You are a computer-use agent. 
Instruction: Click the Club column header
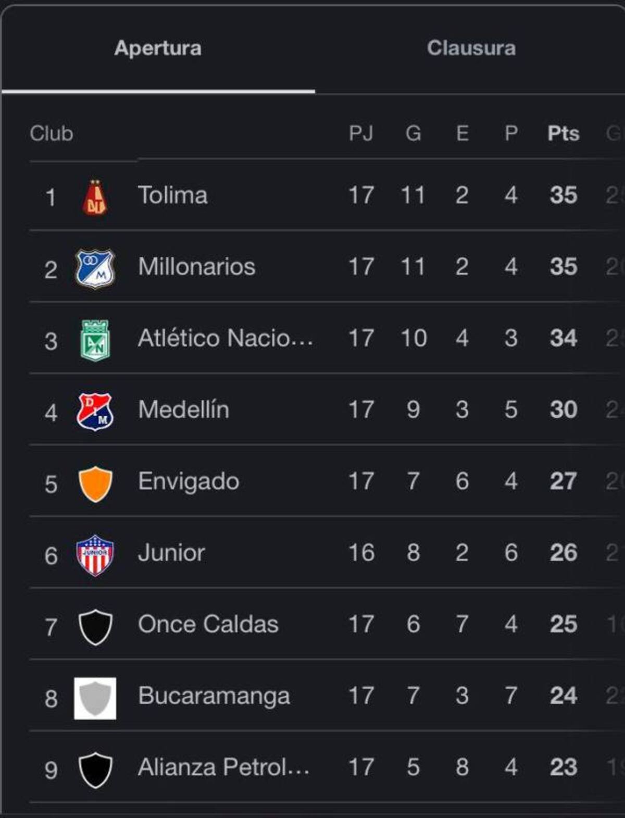51,133
